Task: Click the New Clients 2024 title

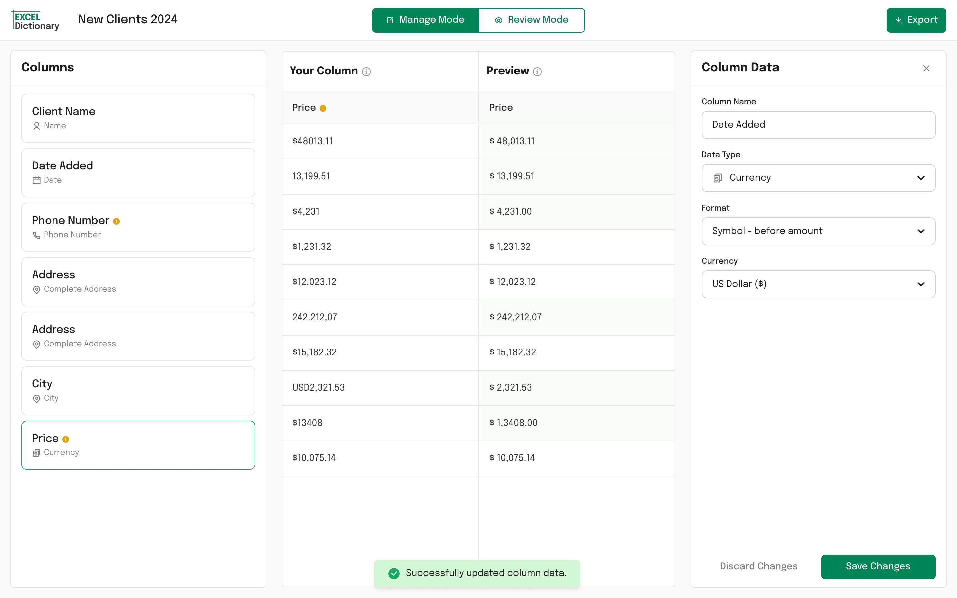Action: coord(128,19)
